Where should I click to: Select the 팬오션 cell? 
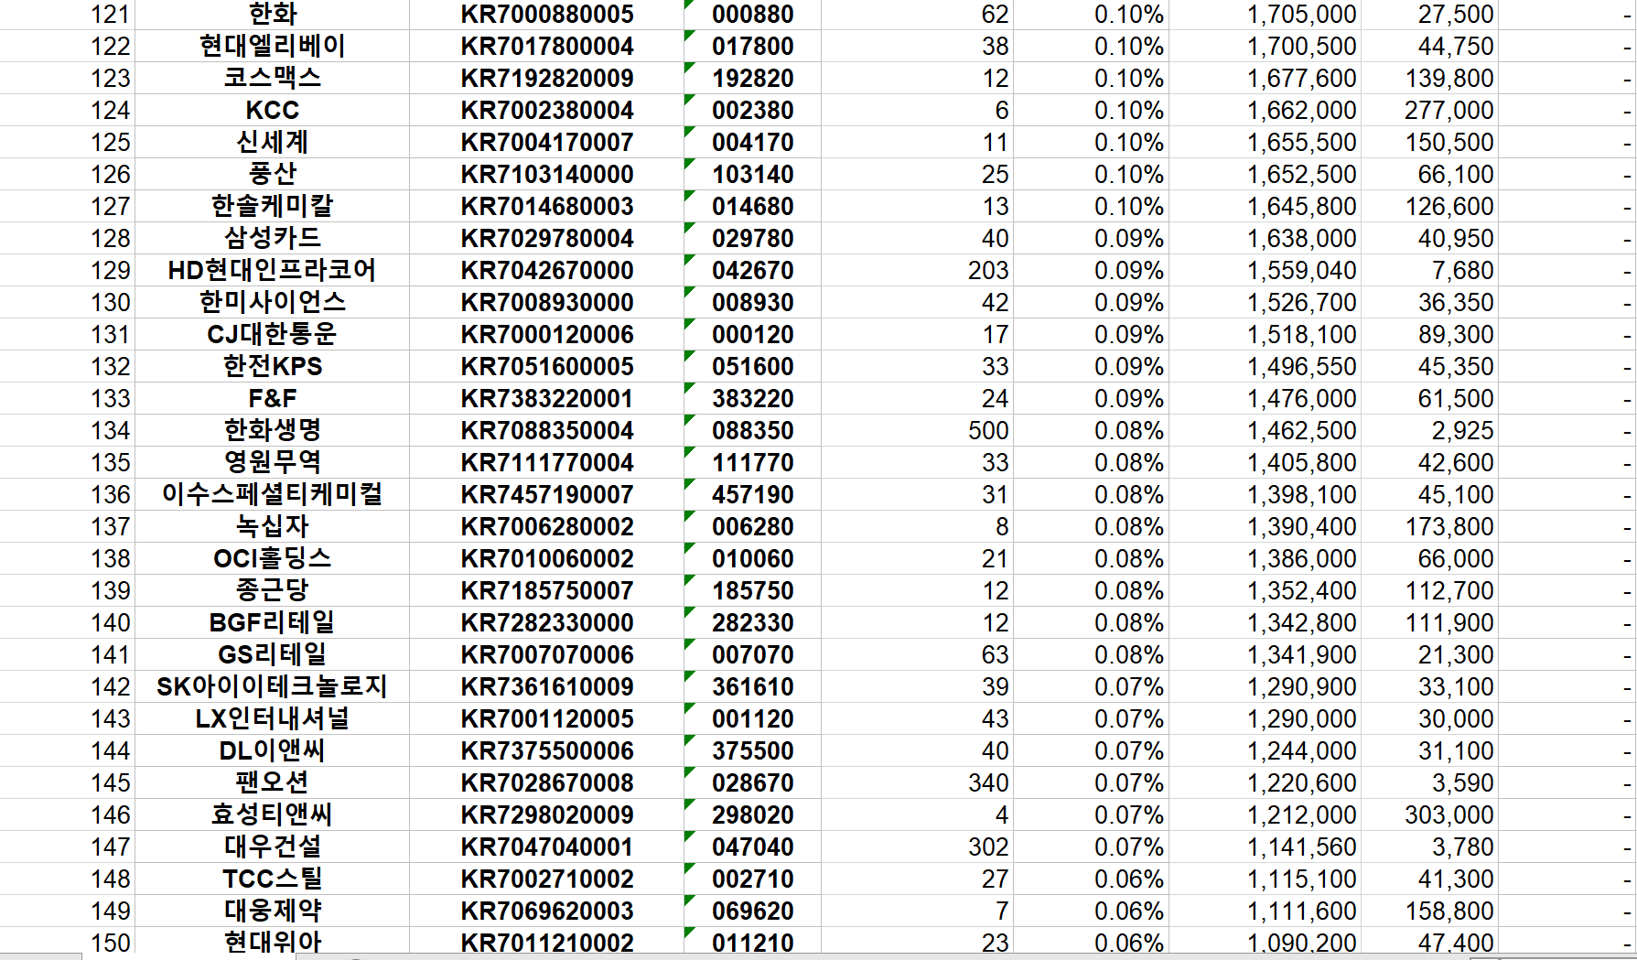[273, 783]
